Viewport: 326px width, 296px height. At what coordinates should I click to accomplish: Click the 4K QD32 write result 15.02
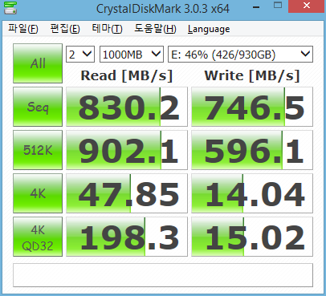[x=252, y=237]
